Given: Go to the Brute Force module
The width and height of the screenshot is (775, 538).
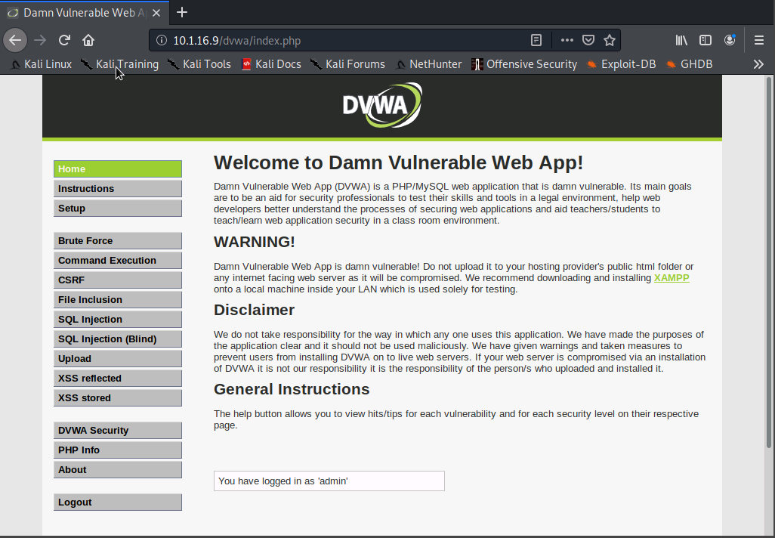Looking at the screenshot, I should pos(118,241).
